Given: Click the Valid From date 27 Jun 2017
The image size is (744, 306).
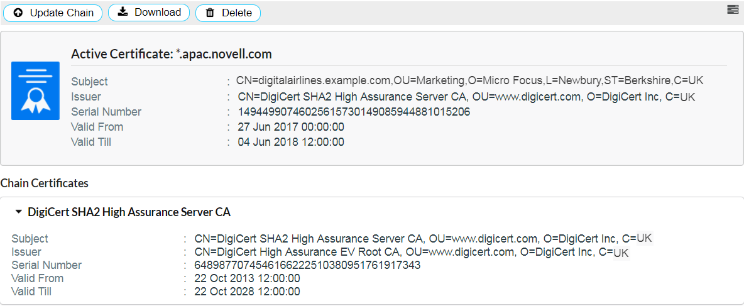Looking at the screenshot, I should tap(291, 127).
